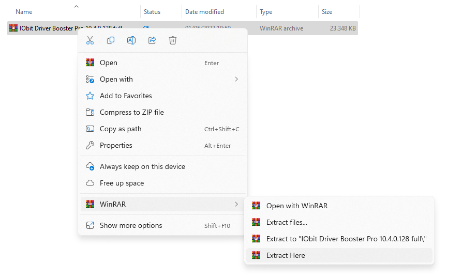The height and width of the screenshot is (278, 463).
Task: Choose Add to Favorites
Action: (x=126, y=96)
